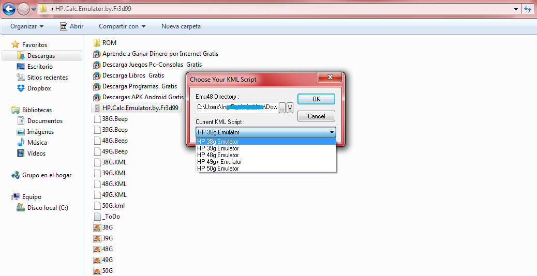This screenshot has height=276, width=537.
Task: Open the Documentos library
Action: 45,121
